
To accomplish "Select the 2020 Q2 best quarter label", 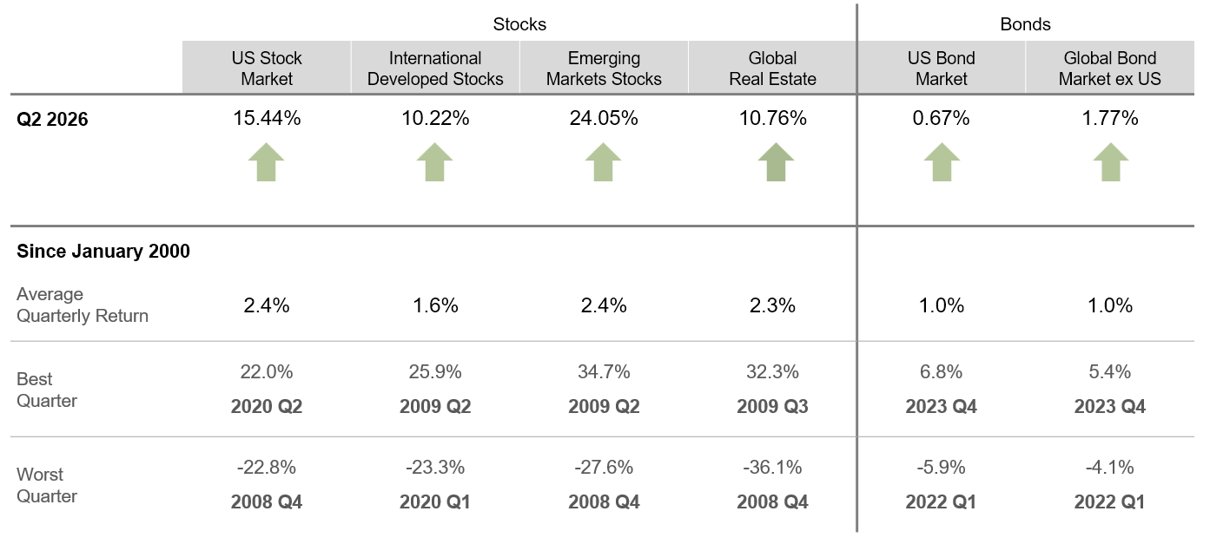I will (x=267, y=406).
